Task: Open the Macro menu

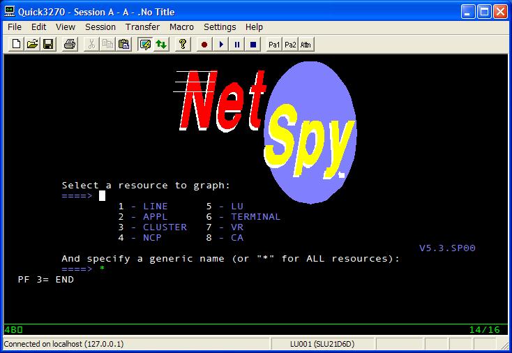Action: tap(181, 27)
